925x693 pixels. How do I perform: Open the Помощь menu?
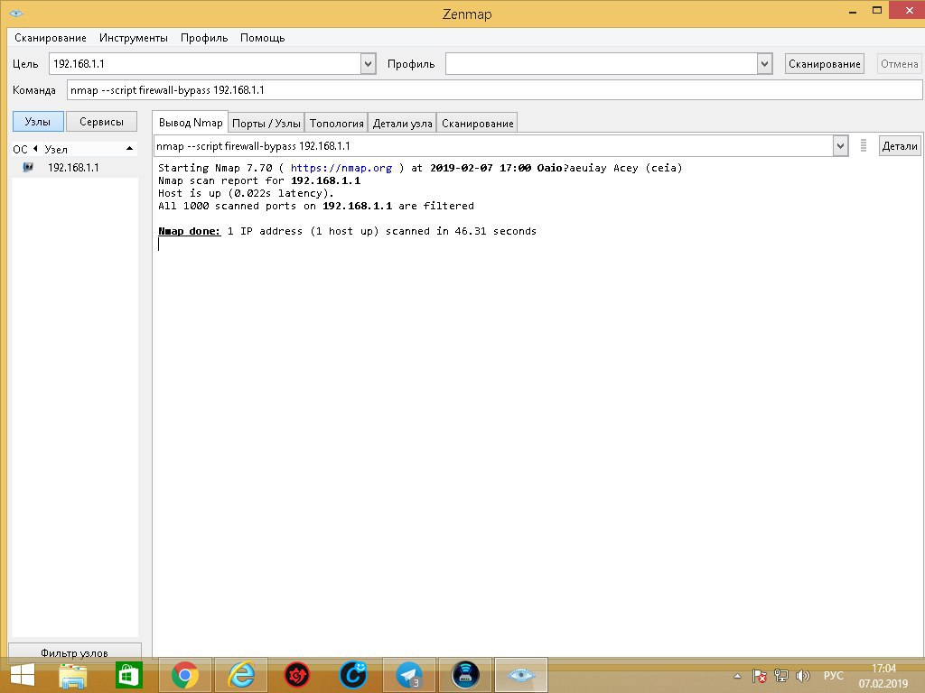click(263, 38)
